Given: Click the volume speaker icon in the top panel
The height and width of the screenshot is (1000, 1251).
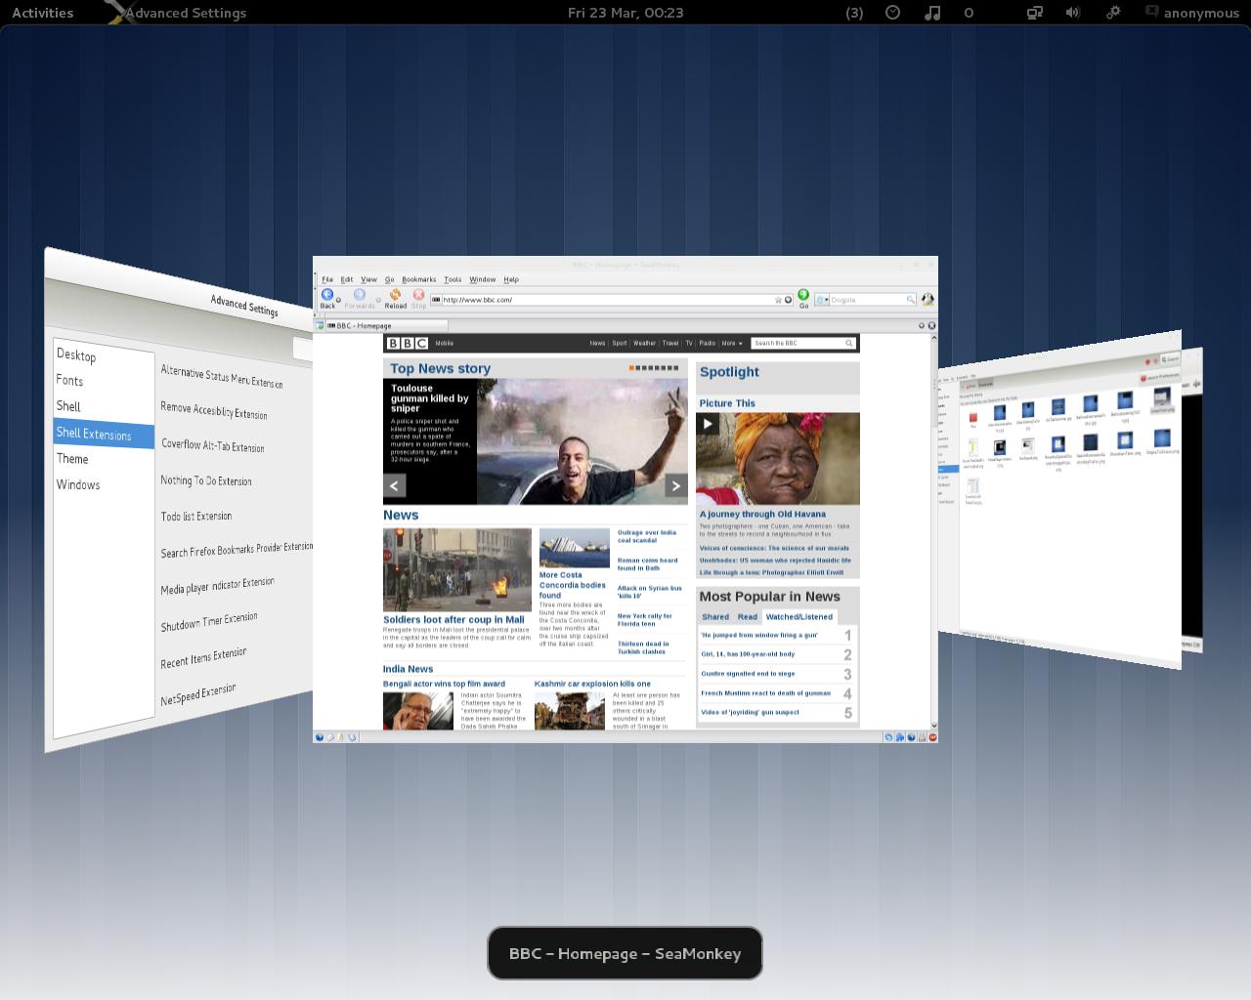Looking at the screenshot, I should pyautogui.click(x=1072, y=13).
